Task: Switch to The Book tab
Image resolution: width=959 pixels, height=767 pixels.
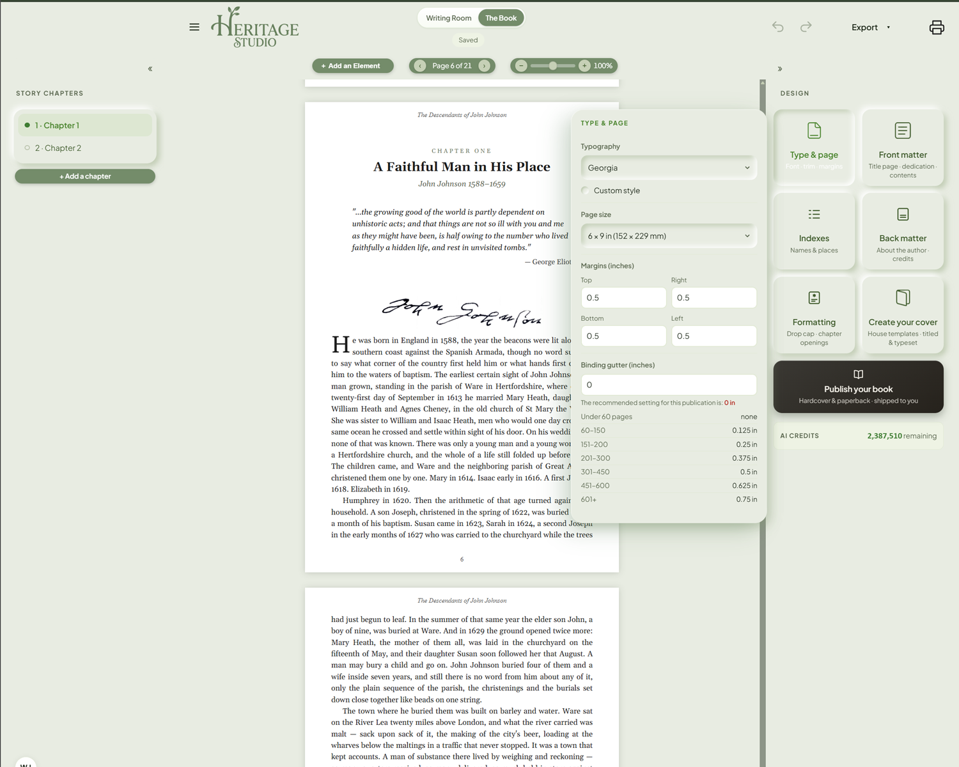Action: coord(501,18)
